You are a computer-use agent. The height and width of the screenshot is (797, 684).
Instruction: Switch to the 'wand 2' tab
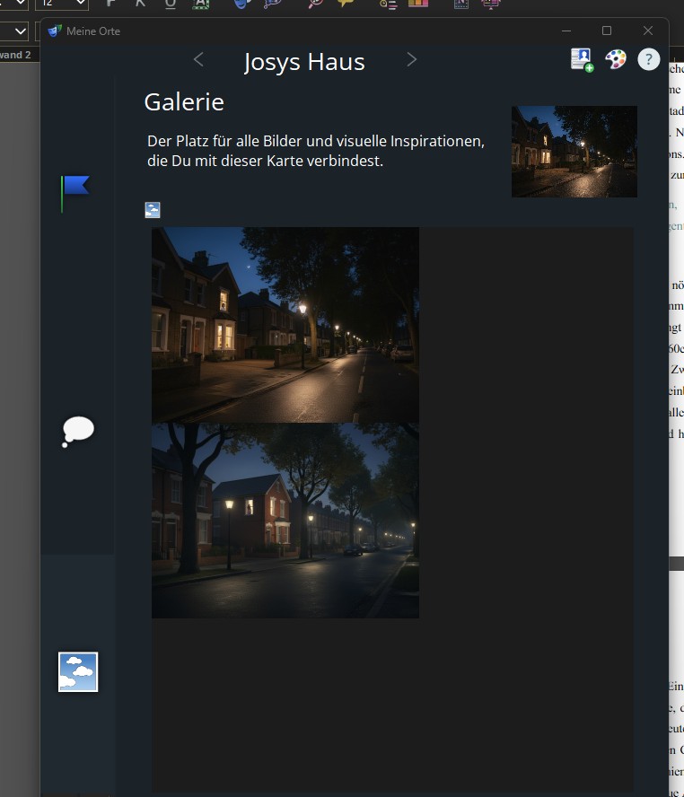point(15,55)
